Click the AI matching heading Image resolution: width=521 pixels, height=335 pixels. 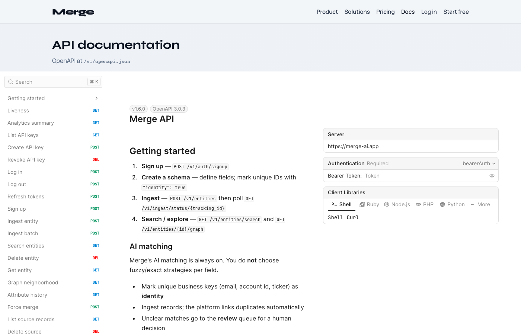click(151, 246)
